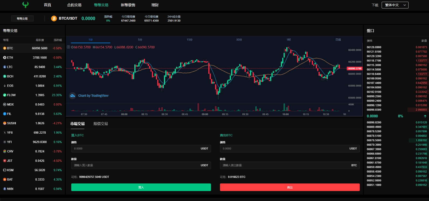Switch to the 限價交易 tab
This screenshot has height=201, width=429.
click(x=101, y=124)
